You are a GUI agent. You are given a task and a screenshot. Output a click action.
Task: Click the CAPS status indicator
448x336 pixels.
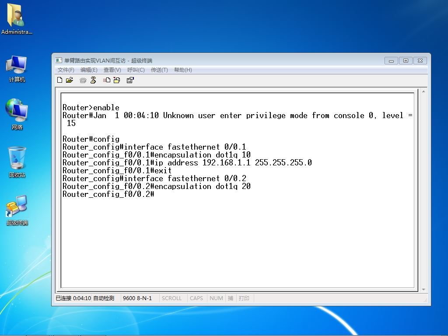tap(196, 298)
